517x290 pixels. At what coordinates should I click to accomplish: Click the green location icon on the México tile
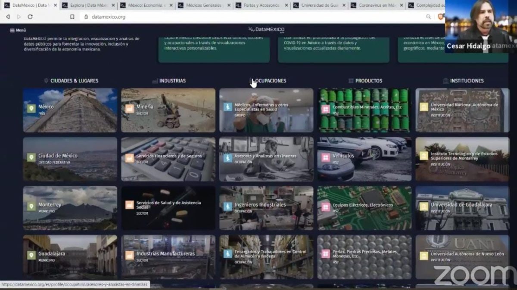pyautogui.click(x=31, y=108)
